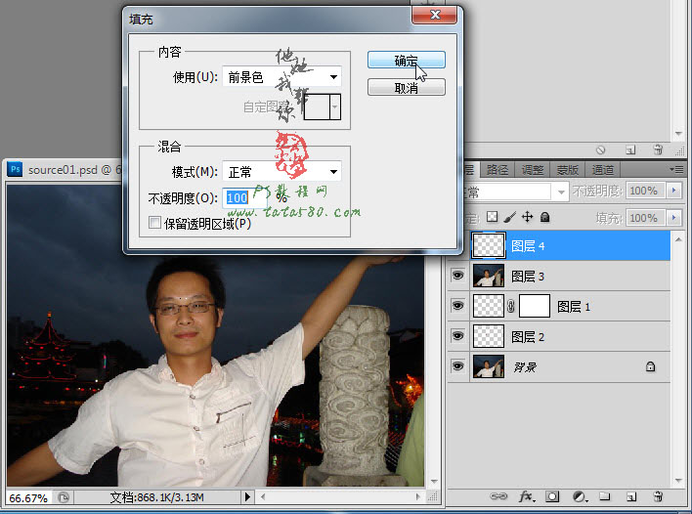Viewport: 692px width, 514px height.
Task: Click the link icon on 图层 1
Action: (x=511, y=306)
